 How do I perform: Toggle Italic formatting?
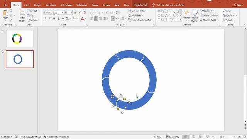[x=50, y=19]
